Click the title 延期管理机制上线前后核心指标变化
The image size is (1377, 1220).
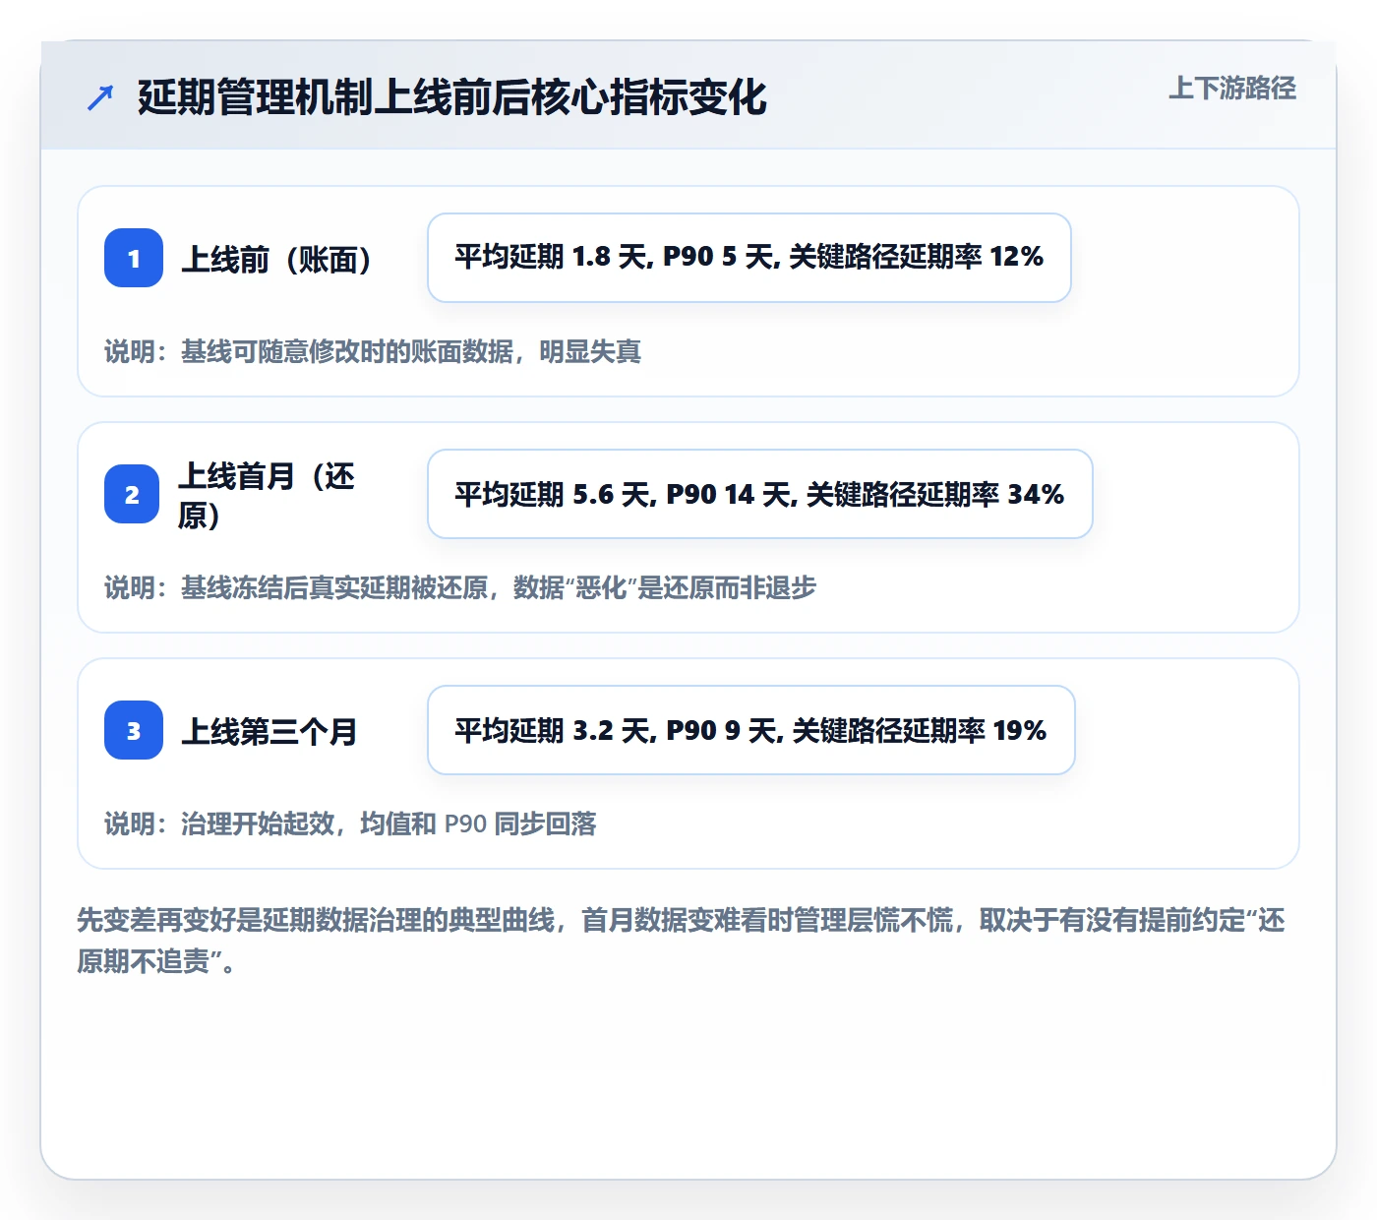(452, 97)
